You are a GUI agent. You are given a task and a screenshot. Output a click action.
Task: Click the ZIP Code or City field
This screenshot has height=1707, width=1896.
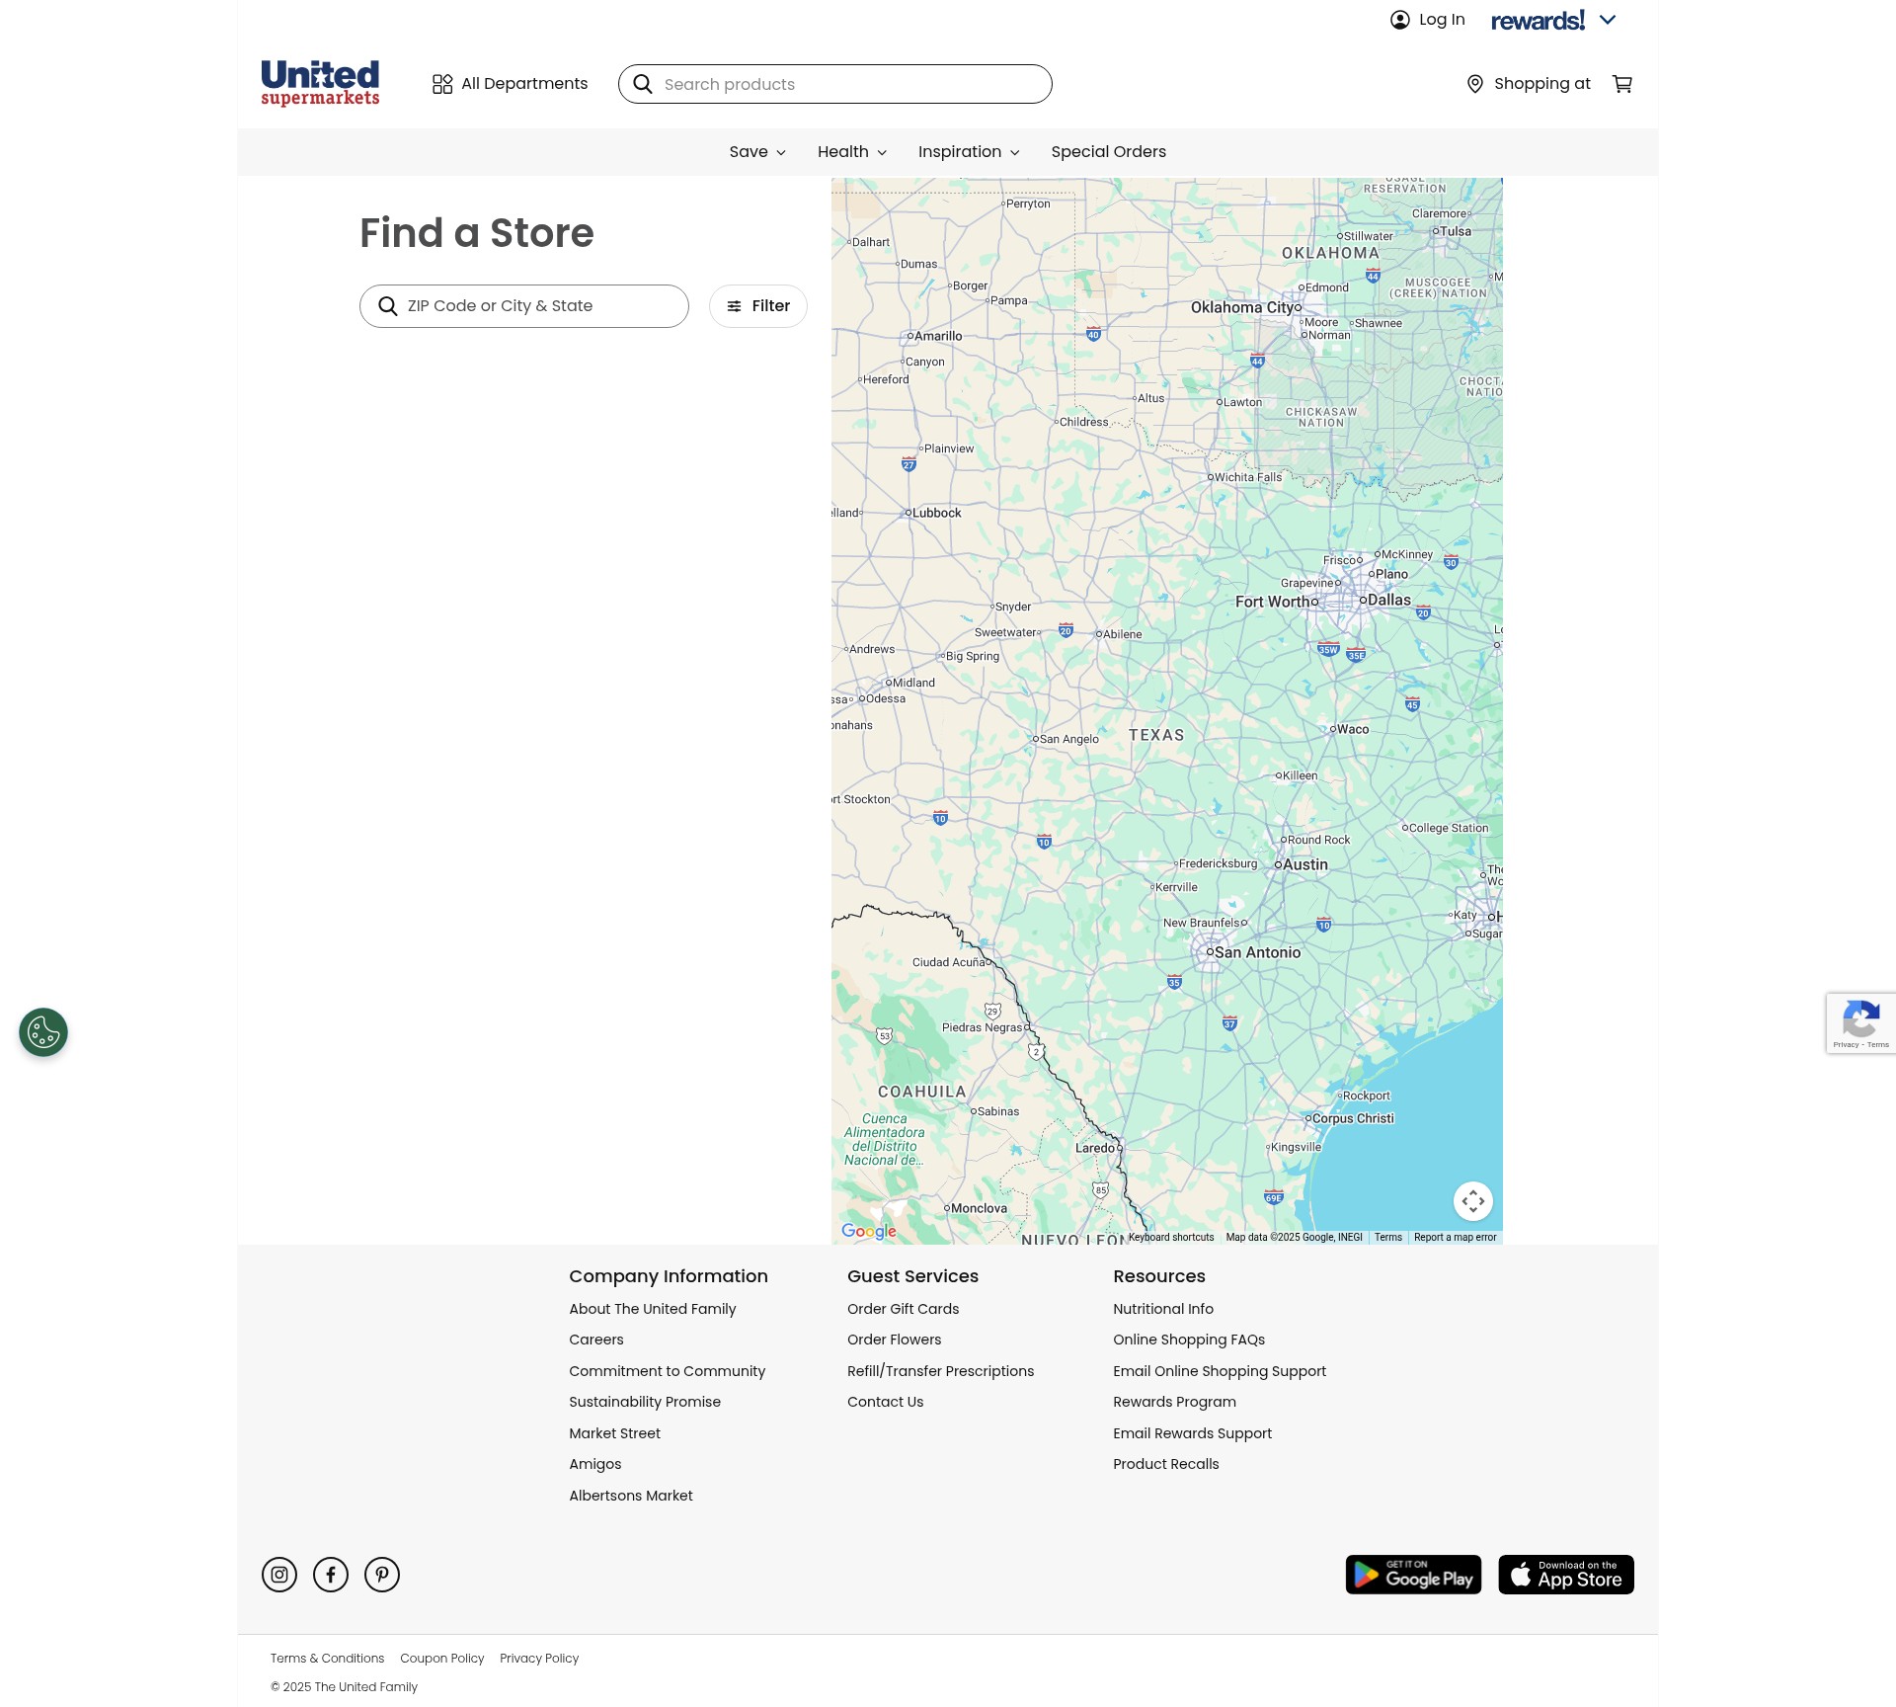point(524,306)
